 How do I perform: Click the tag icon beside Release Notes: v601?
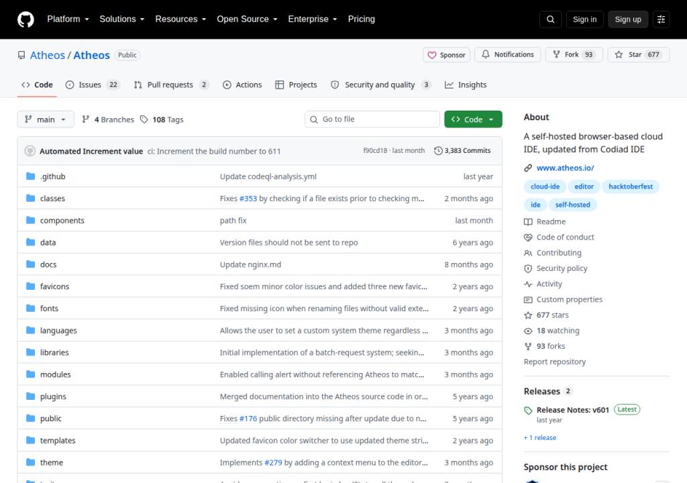(x=528, y=411)
